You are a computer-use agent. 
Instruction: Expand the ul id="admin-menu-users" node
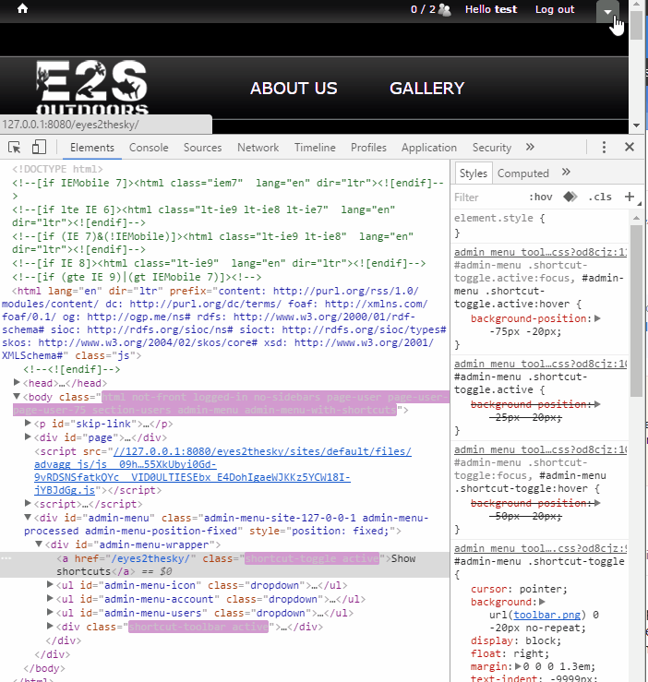coord(50,613)
